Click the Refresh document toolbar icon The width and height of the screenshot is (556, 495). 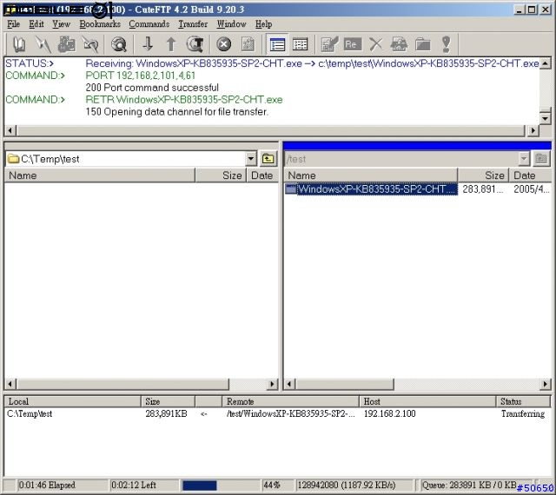[248, 44]
